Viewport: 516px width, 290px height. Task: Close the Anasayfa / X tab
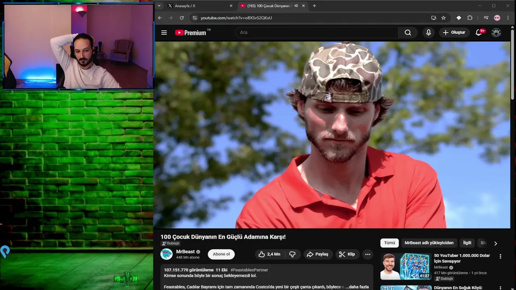(231, 6)
